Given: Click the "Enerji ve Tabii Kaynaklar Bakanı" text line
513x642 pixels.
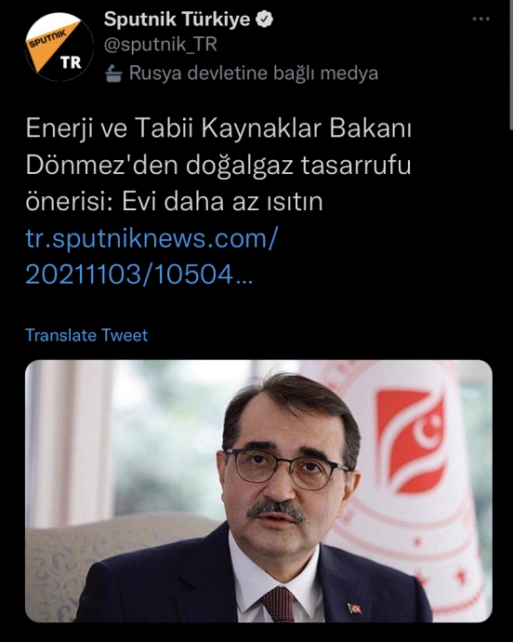Looking at the screenshot, I should click(x=218, y=128).
